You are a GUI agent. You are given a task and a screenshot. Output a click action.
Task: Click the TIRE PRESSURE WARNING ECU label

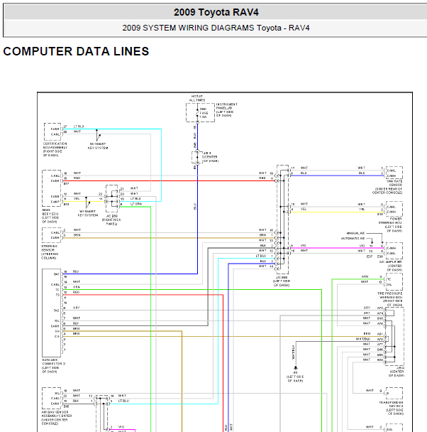click(390, 299)
